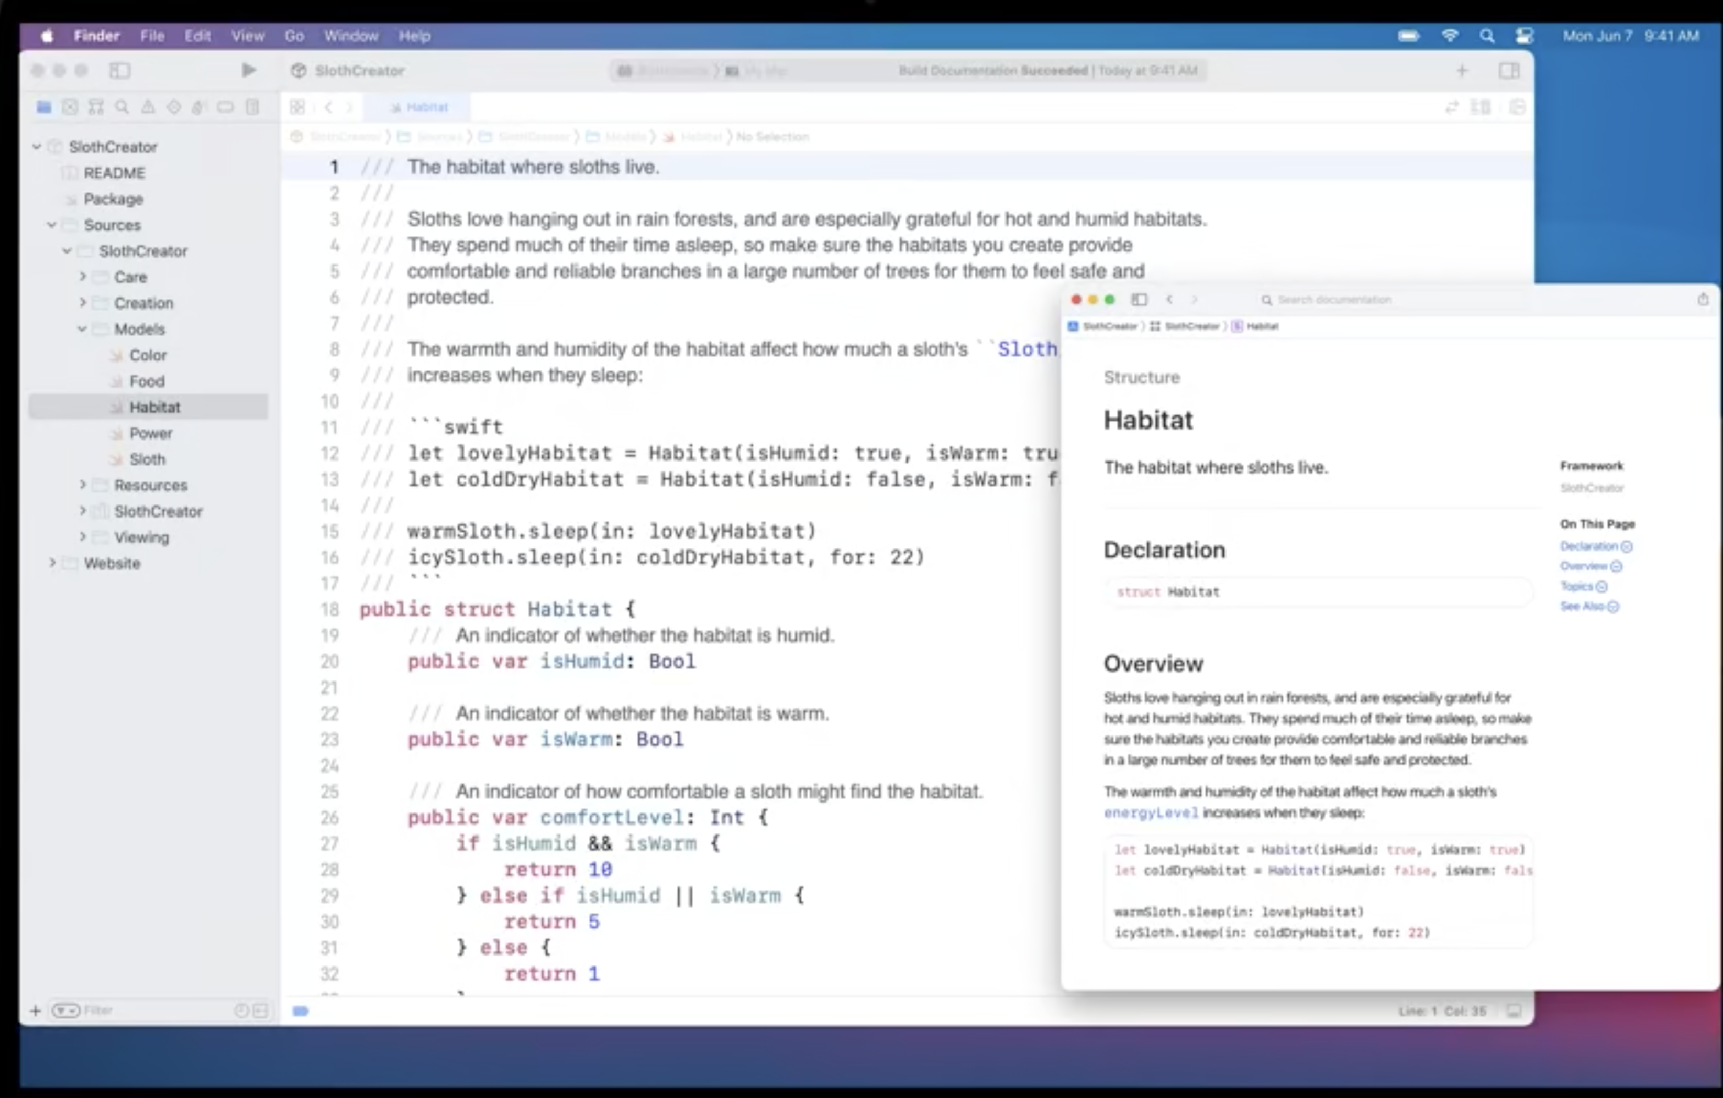Toggle recent files filter clock icon

241,1010
